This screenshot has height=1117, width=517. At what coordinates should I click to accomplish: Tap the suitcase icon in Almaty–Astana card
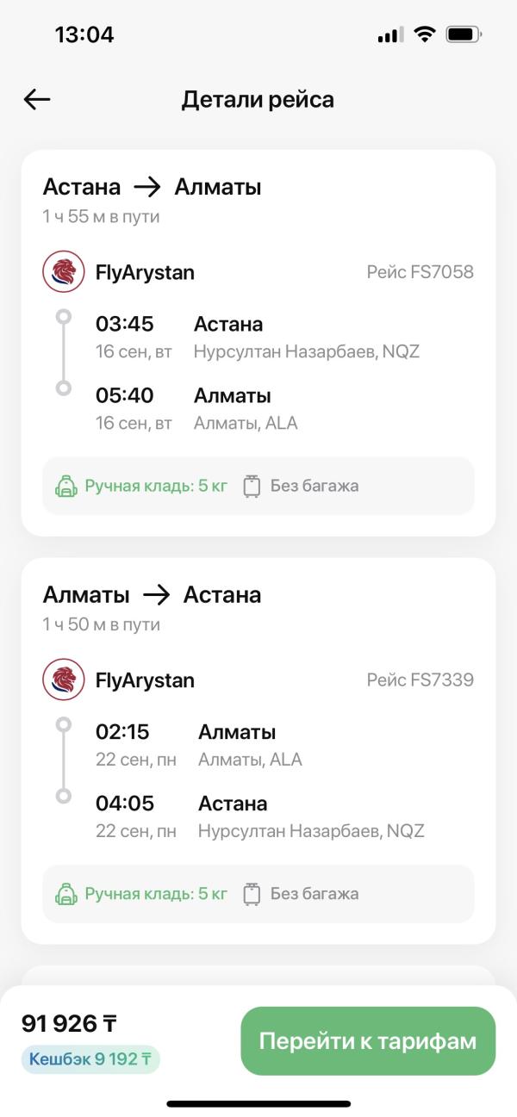[x=252, y=893]
